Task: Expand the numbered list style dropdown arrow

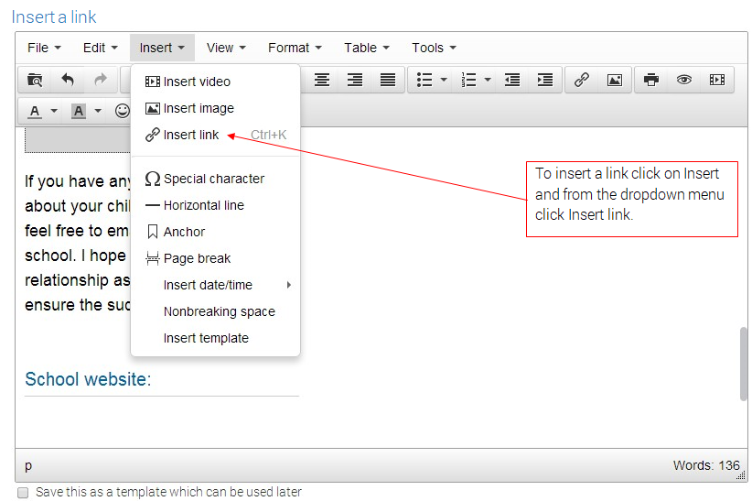Action: [x=488, y=80]
